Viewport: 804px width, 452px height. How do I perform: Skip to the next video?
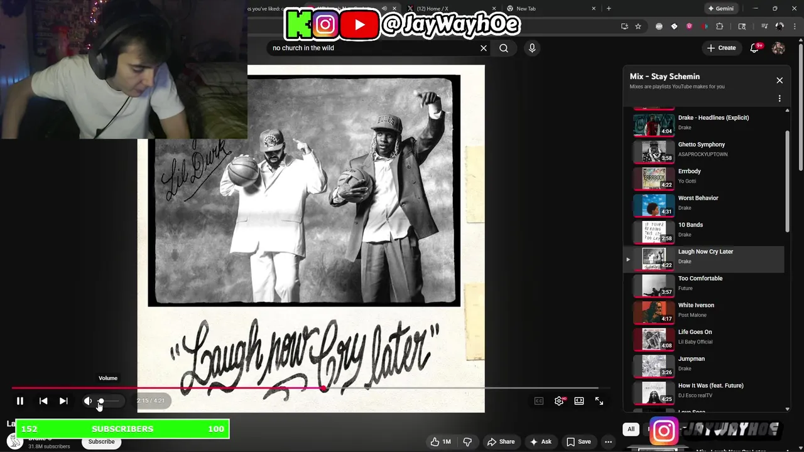(x=63, y=401)
